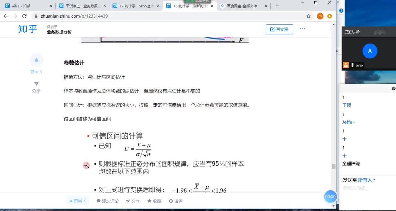Click the ailsa microphone icon
Screen dimensions: 396x211
352,65
